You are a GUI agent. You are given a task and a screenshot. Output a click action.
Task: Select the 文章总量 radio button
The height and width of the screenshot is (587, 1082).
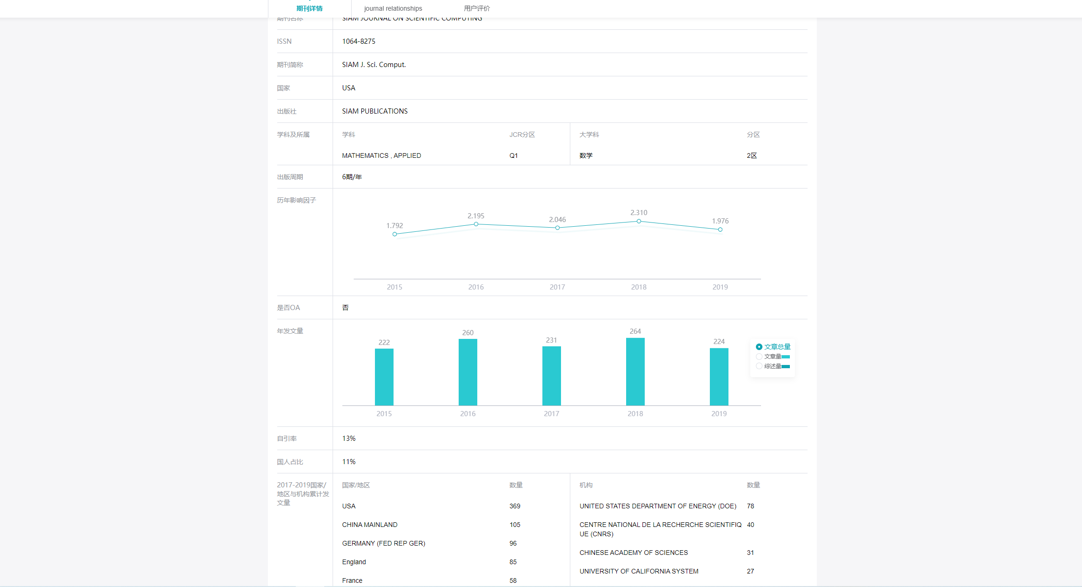click(759, 347)
